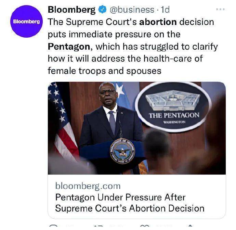Click the bold word Pentagon in the tweet text
The height and width of the screenshot is (230, 236).
(70, 46)
